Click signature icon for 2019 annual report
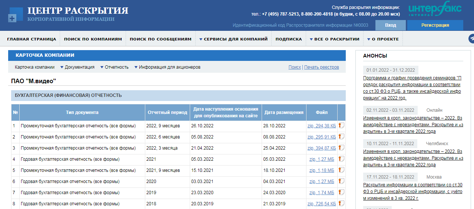This screenshot has width=474, height=209. pyautogui.click(x=341, y=193)
